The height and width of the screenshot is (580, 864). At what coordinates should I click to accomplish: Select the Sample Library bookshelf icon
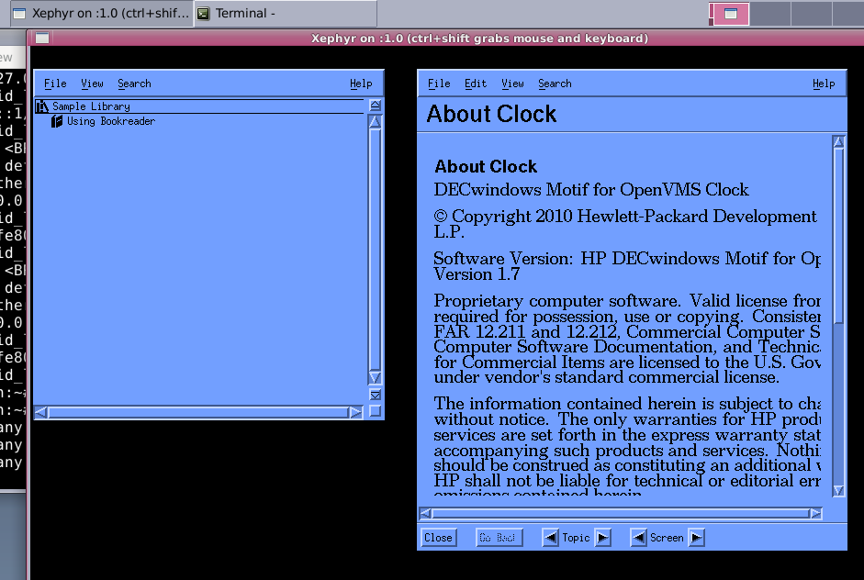click(42, 106)
